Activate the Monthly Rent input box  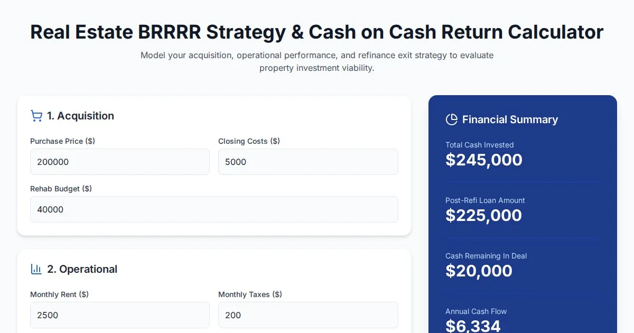pyautogui.click(x=120, y=315)
